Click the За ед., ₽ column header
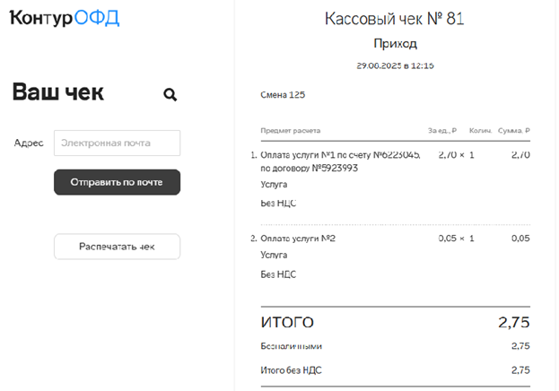Image resolution: width=559 pixels, height=391 pixels. click(442, 130)
